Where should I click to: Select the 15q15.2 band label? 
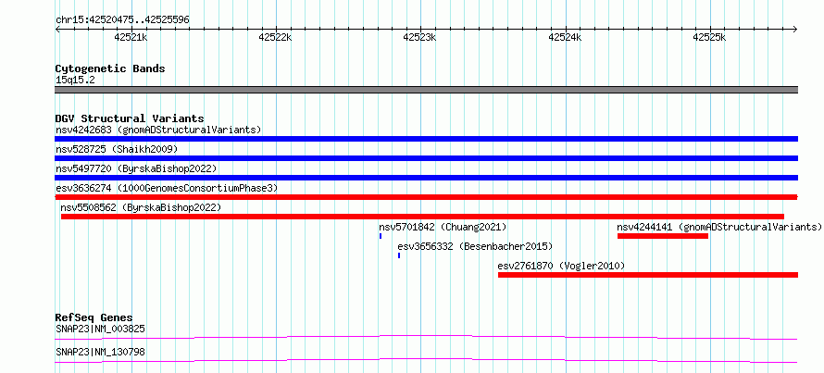pyautogui.click(x=75, y=81)
